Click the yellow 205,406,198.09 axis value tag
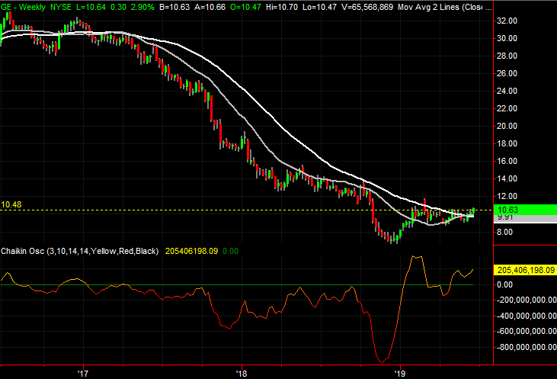 click(x=526, y=270)
